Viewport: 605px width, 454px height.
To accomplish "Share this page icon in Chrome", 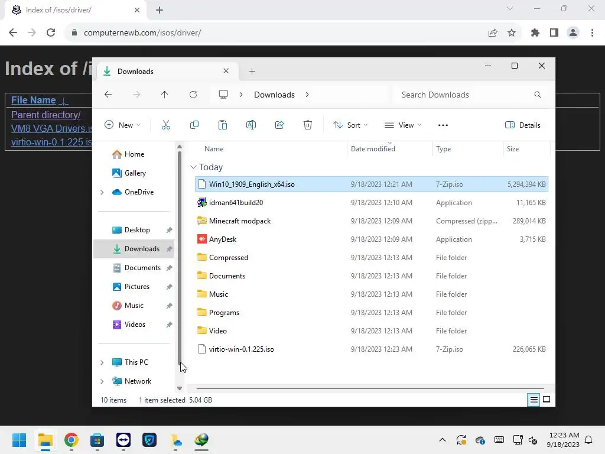I will 493,33.
